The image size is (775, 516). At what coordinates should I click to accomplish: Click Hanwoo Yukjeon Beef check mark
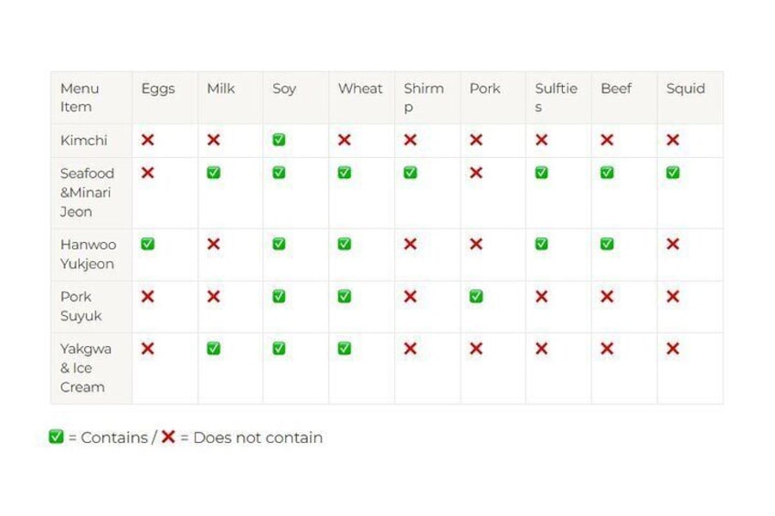[607, 244]
